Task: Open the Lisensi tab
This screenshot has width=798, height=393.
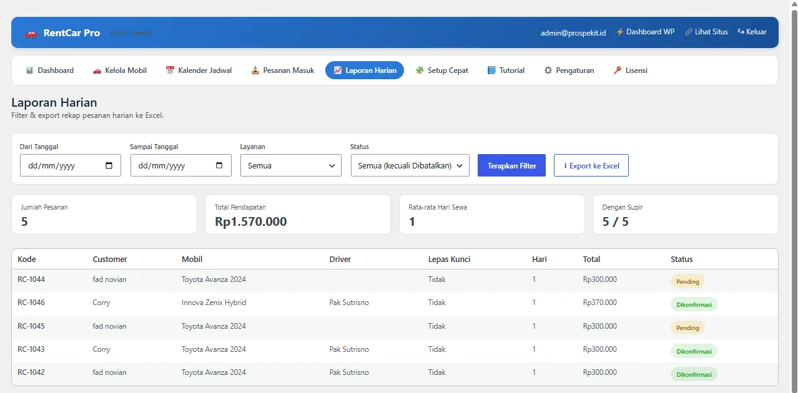Action: pos(630,70)
